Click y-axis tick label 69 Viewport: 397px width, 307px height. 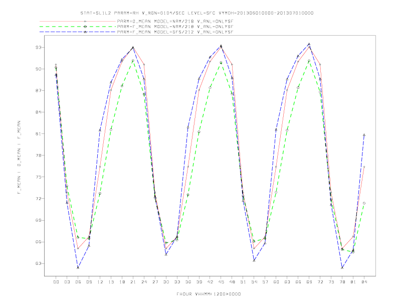tap(39, 220)
